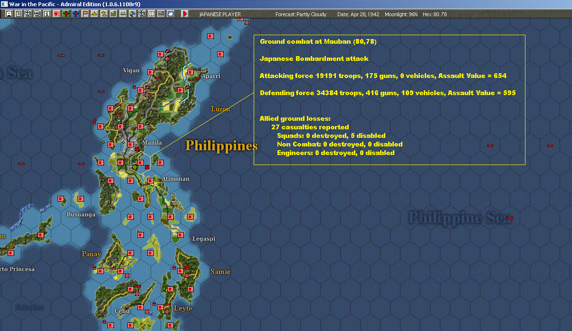Click the Cebu map label
The width and height of the screenshot is (572, 331).
pos(122,311)
